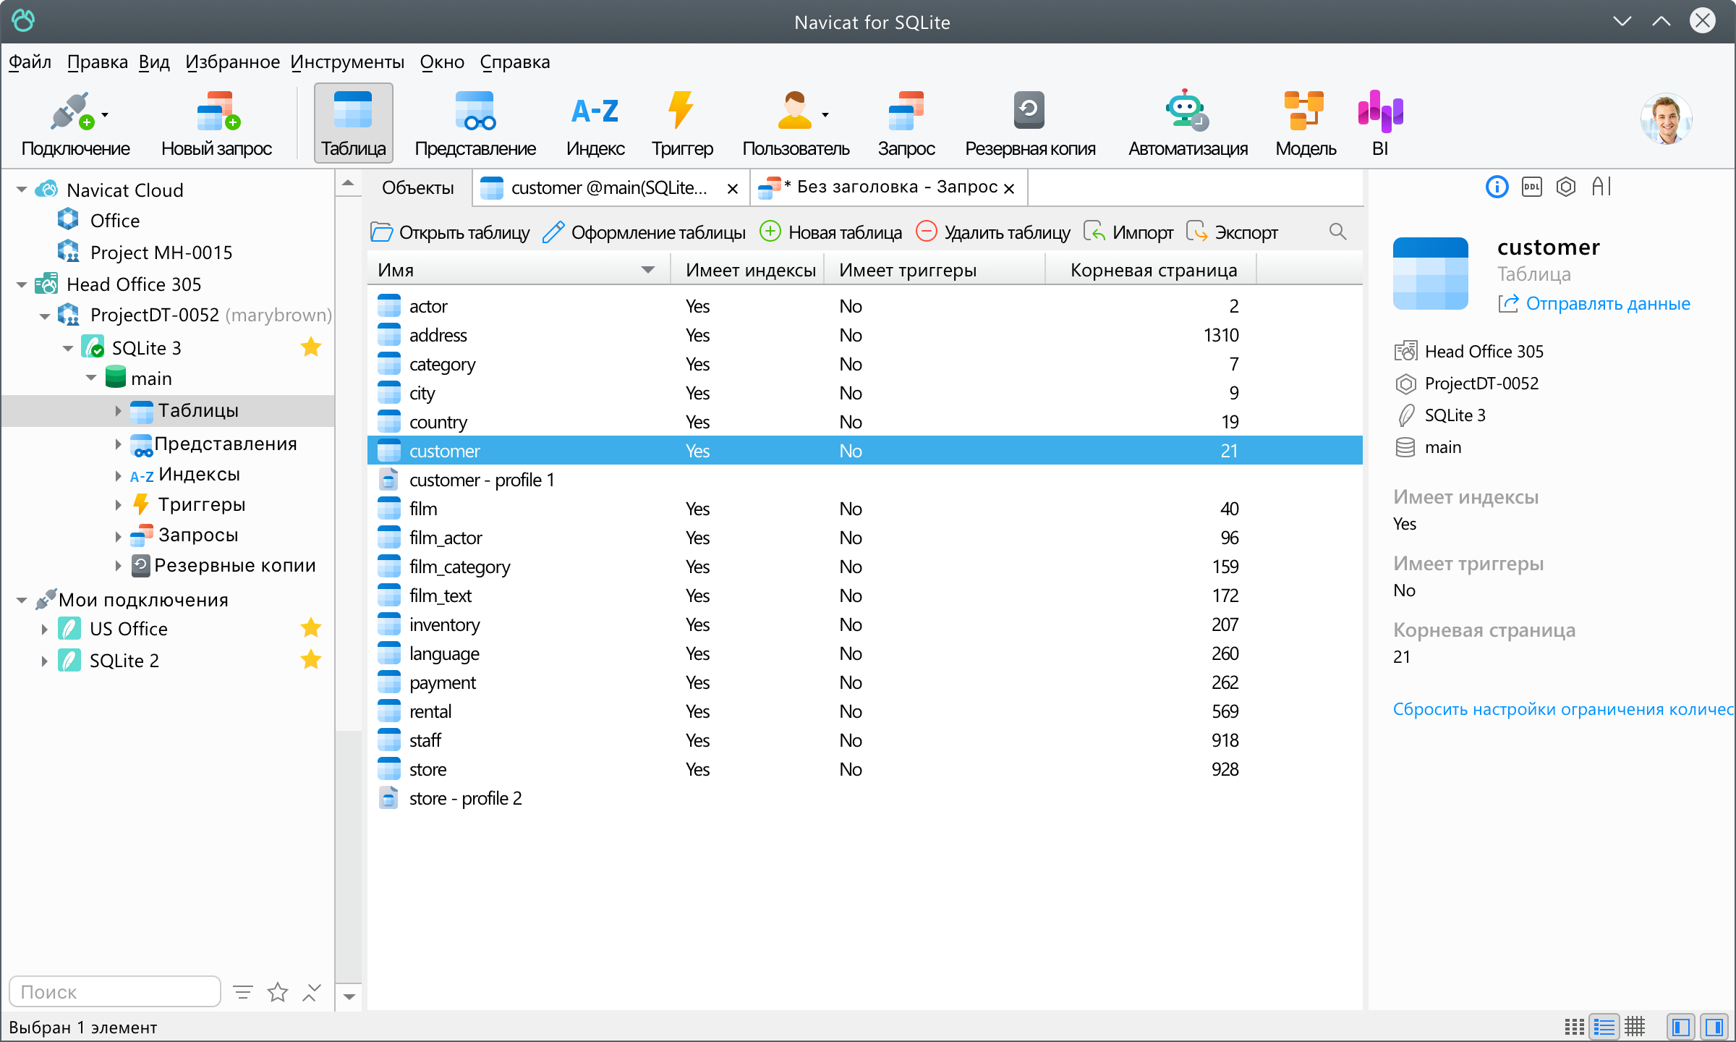Expand the Представления tree node
Screen dimensions: 1736x1042
point(118,444)
